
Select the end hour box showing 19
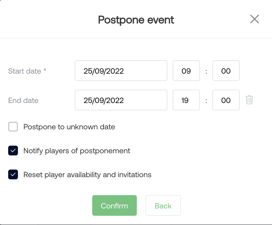point(186,100)
